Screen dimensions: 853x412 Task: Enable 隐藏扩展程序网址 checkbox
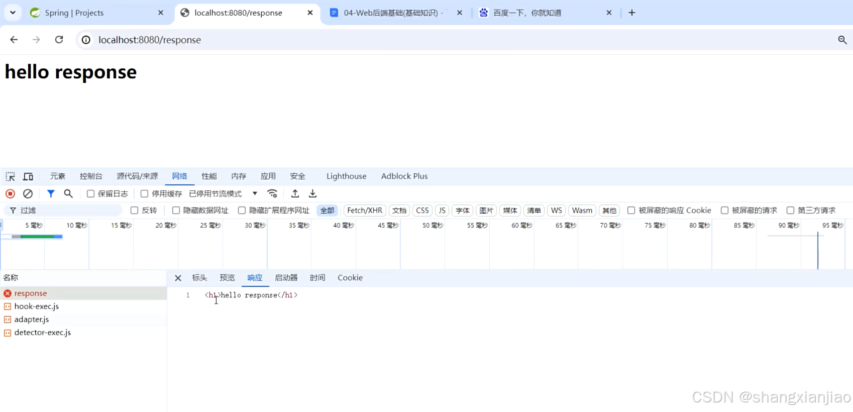(x=242, y=211)
